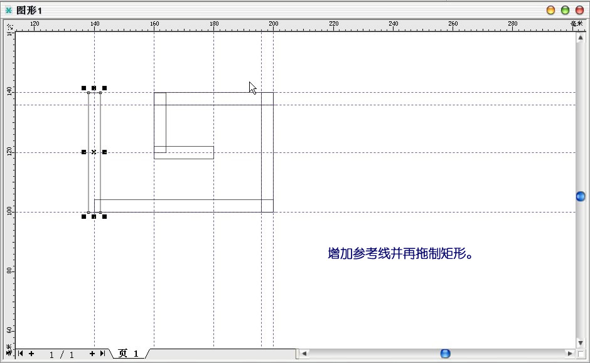This screenshot has width=590, height=363.
Task: Click the top-left selection handle
Action: pos(83,88)
